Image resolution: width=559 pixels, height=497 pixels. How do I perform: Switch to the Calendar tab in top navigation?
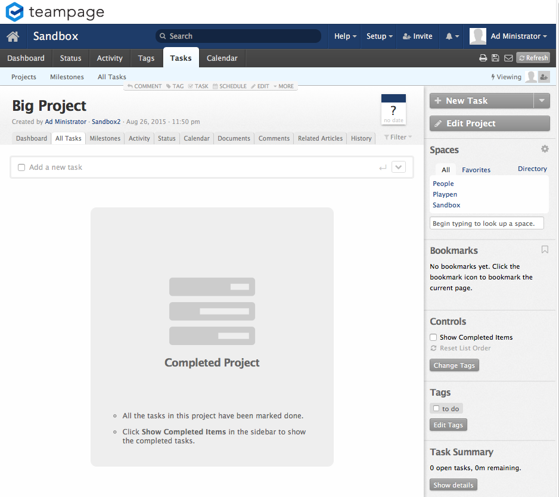coord(222,58)
